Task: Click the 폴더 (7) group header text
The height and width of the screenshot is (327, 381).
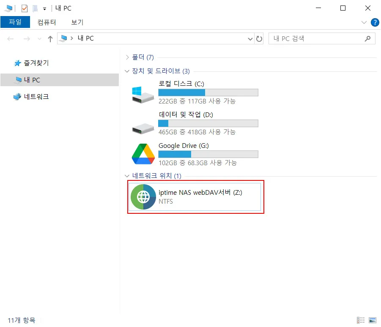Action: click(x=143, y=57)
